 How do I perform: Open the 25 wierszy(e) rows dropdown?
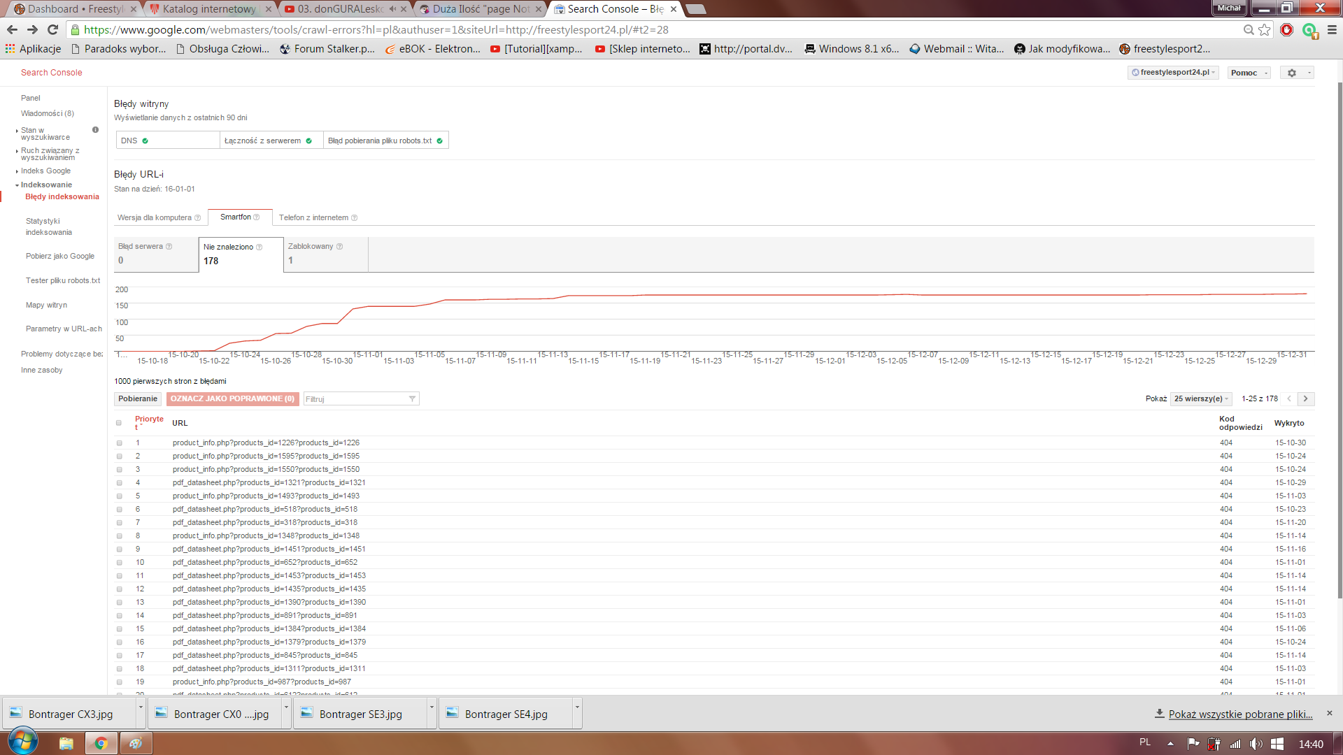(x=1200, y=398)
